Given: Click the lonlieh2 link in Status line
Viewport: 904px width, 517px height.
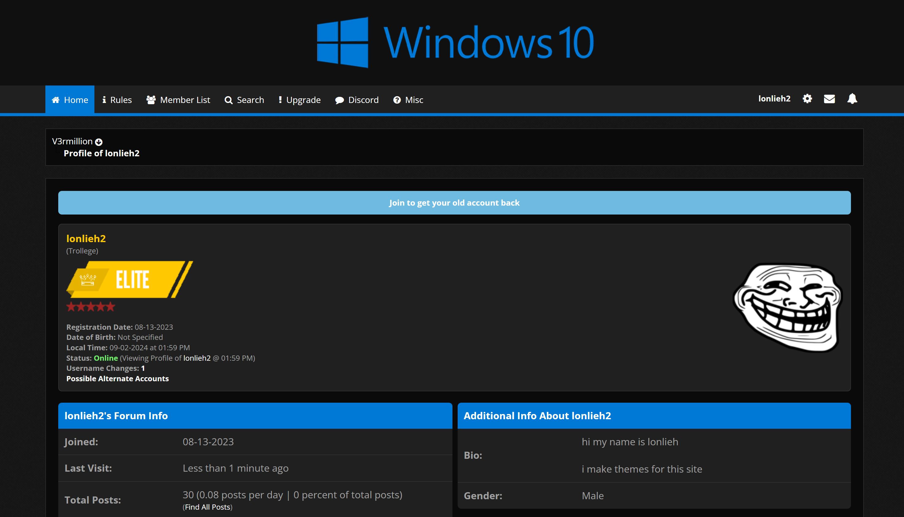Looking at the screenshot, I should (x=197, y=358).
